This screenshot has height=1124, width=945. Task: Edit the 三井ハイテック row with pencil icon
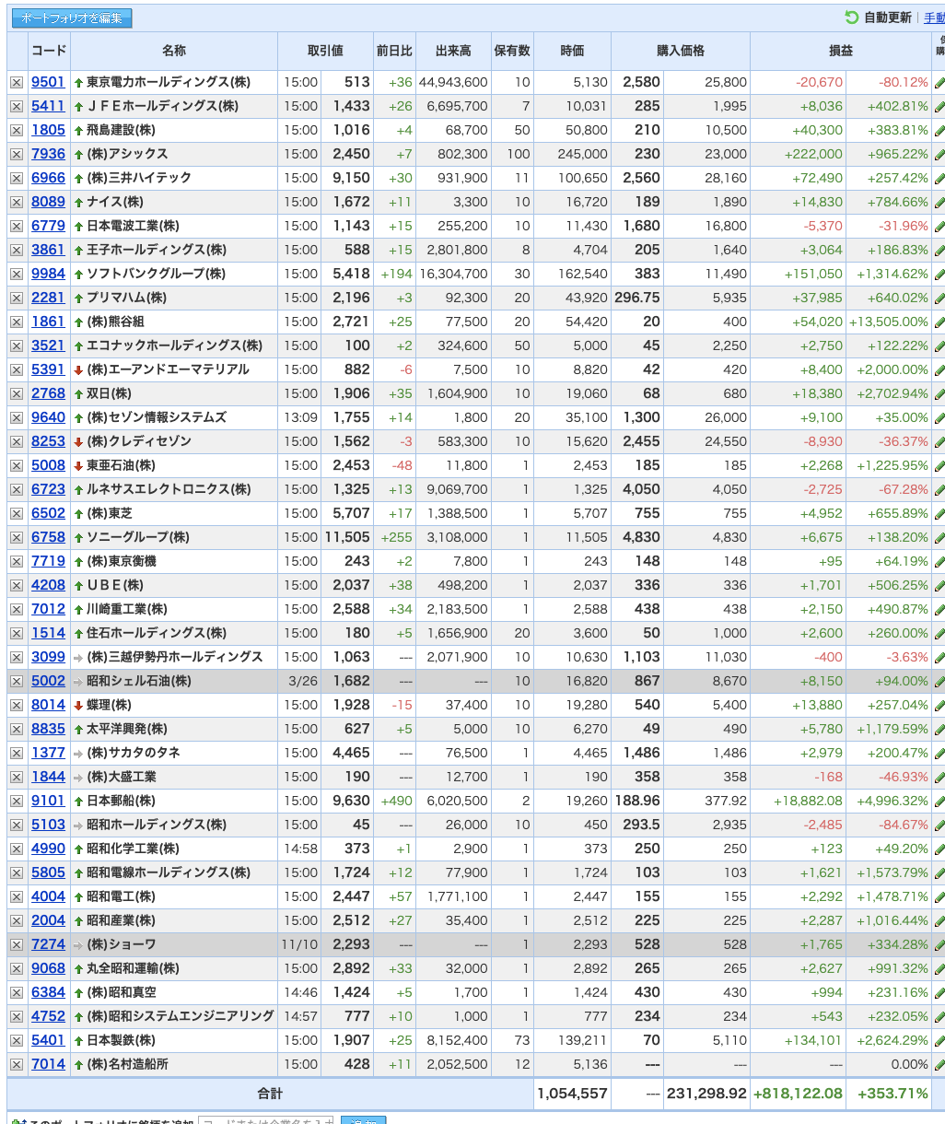click(939, 178)
